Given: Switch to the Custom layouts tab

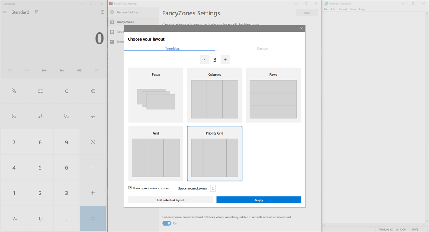Looking at the screenshot, I should [x=263, y=48].
